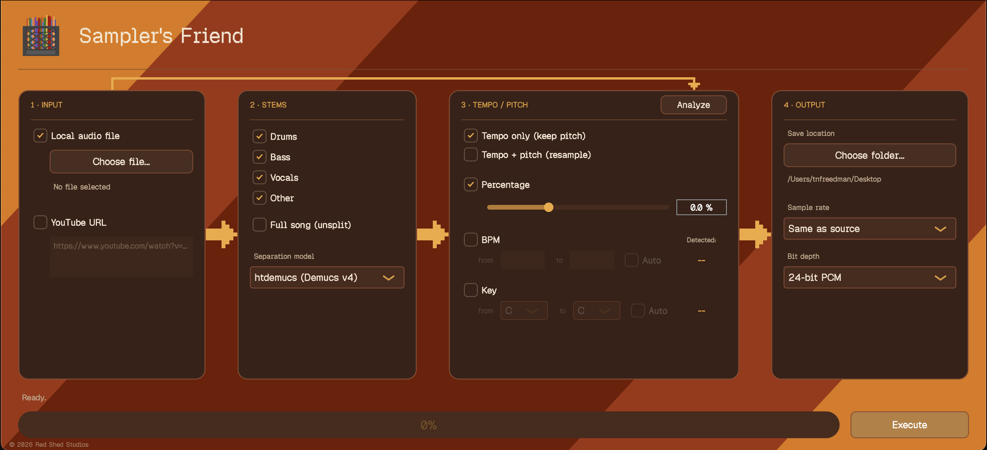Click the Ready. status text

(x=34, y=398)
